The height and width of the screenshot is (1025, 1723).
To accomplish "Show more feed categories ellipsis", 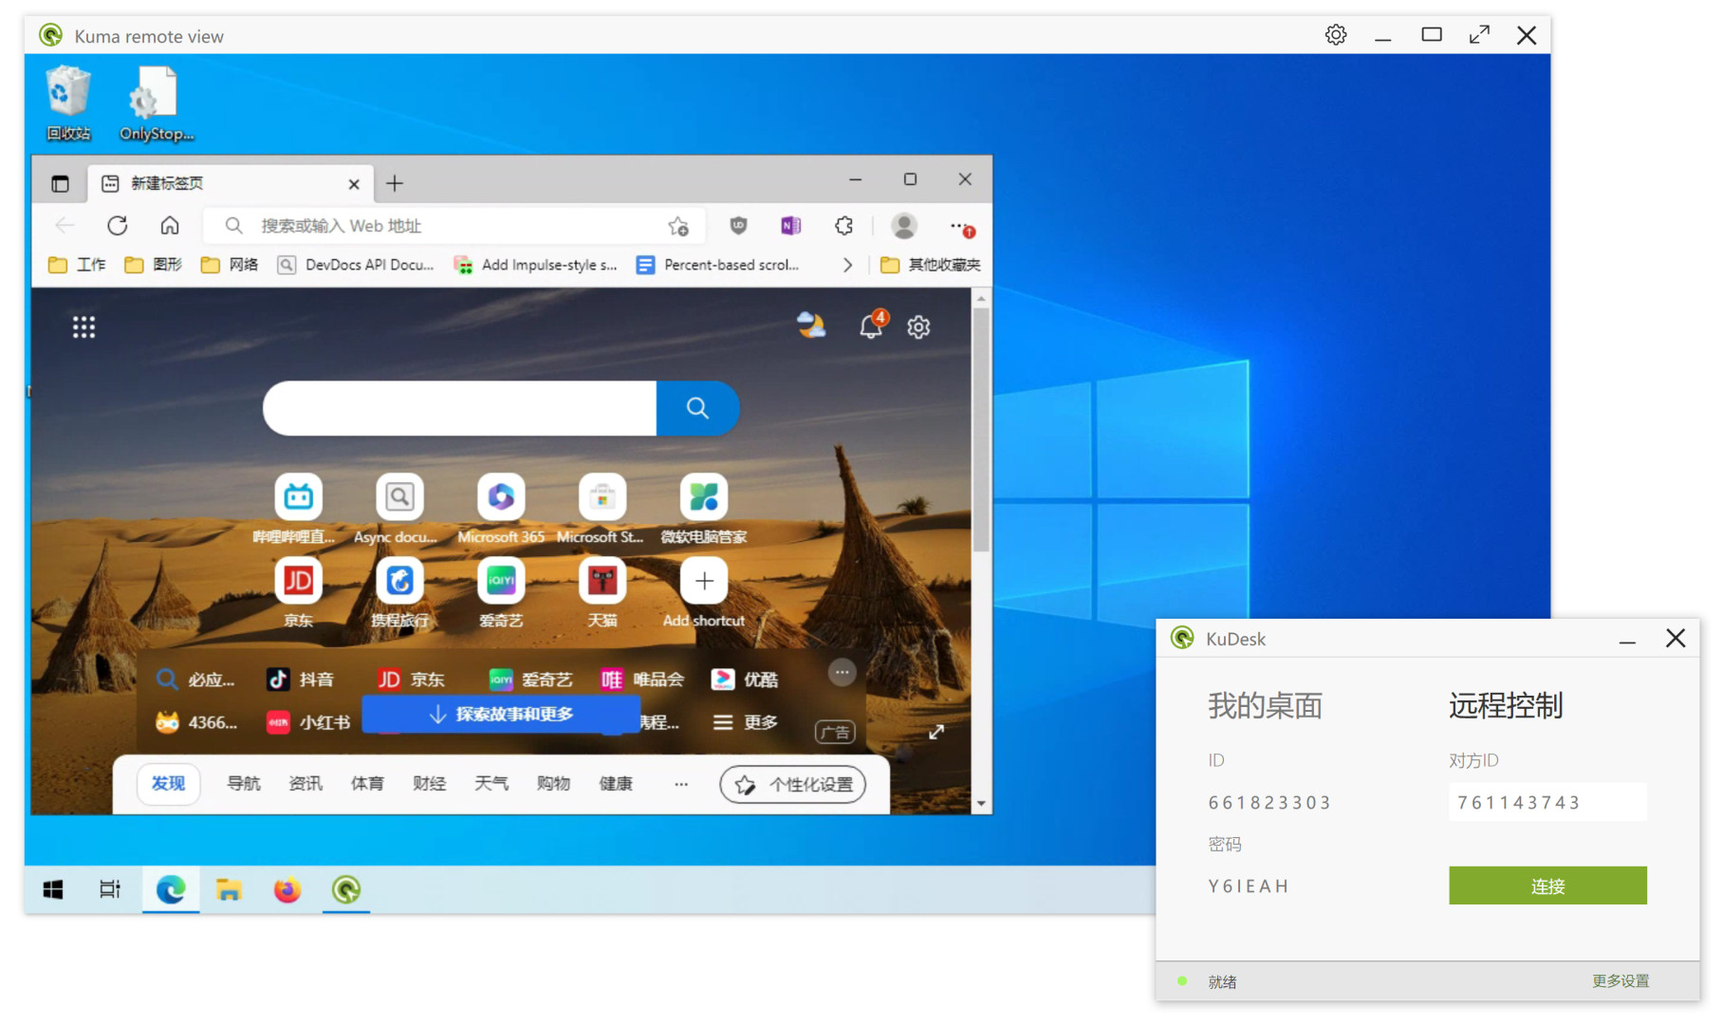I will click(681, 784).
